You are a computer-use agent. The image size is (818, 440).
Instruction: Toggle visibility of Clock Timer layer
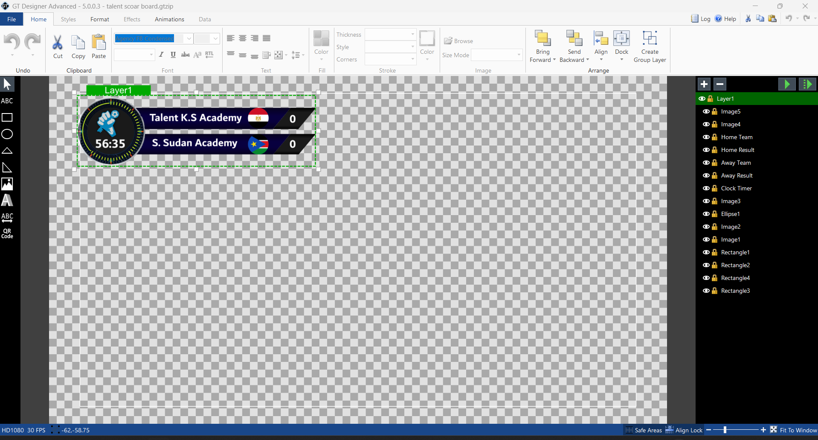coord(706,188)
